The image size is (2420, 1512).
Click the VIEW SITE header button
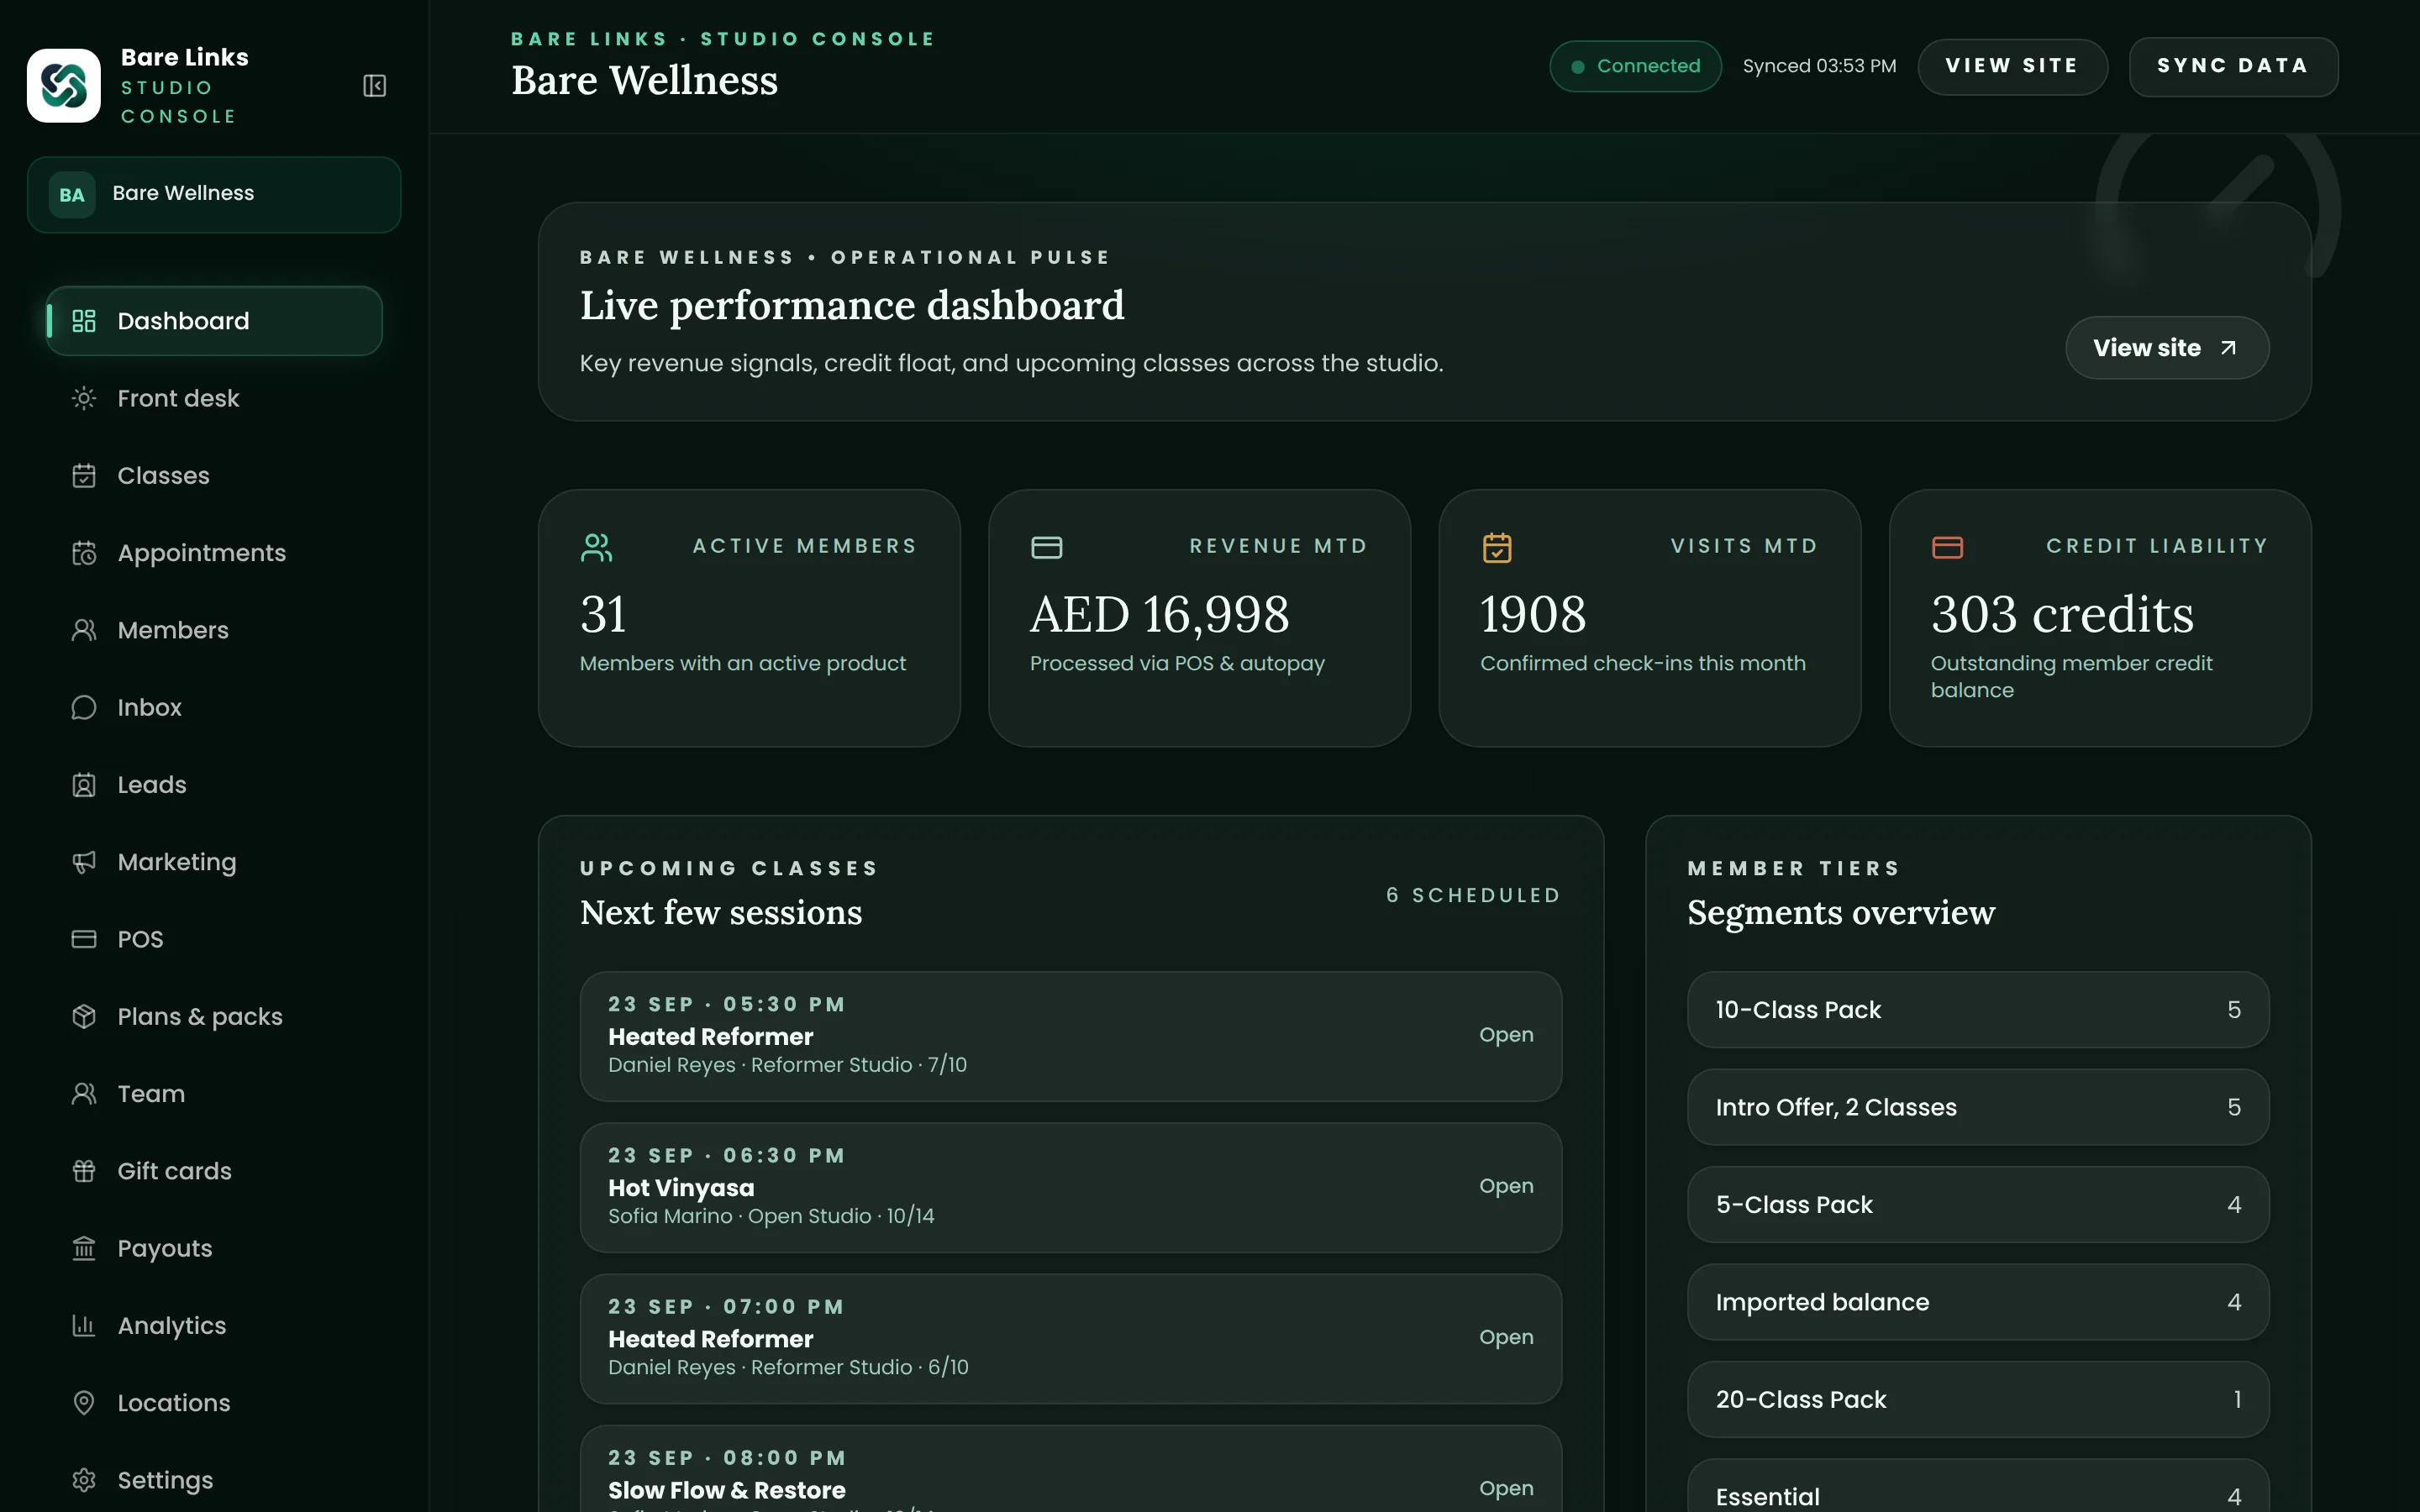coord(2012,67)
